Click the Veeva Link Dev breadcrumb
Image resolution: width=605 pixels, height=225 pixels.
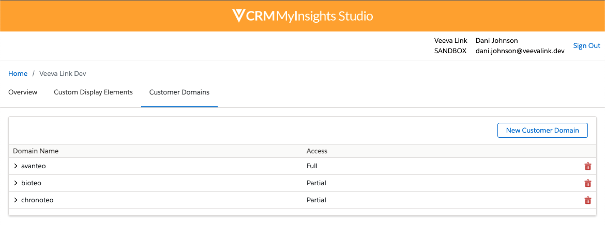63,74
